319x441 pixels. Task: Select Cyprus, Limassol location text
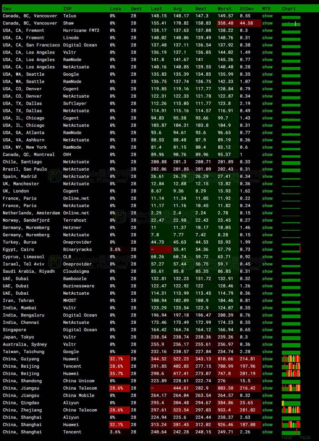coord(23,257)
